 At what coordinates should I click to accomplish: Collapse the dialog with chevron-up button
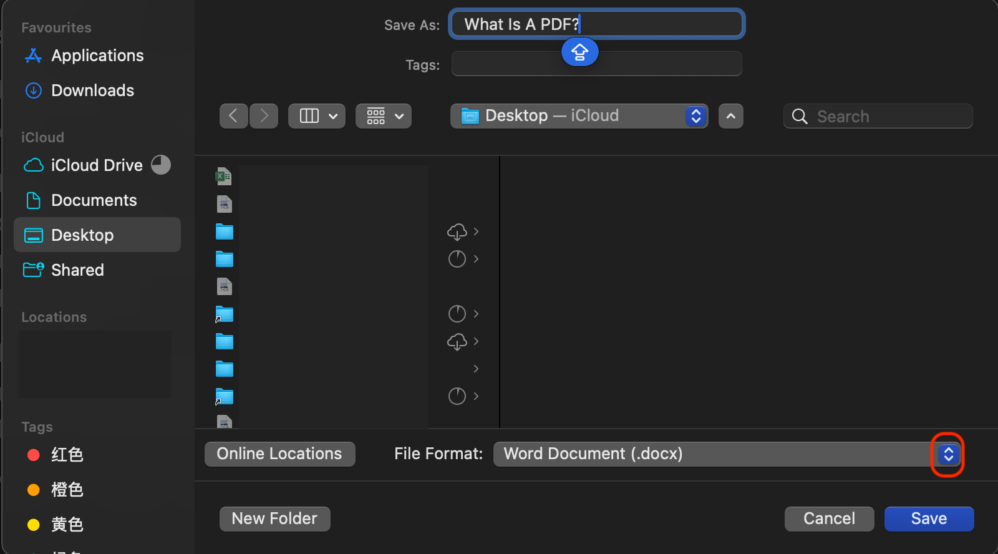pos(730,116)
